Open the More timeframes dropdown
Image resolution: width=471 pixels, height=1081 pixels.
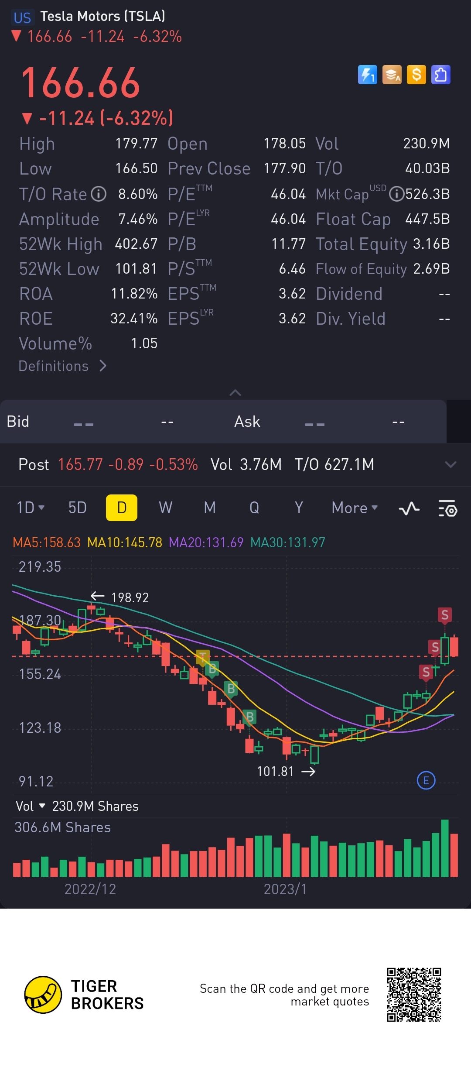point(355,508)
